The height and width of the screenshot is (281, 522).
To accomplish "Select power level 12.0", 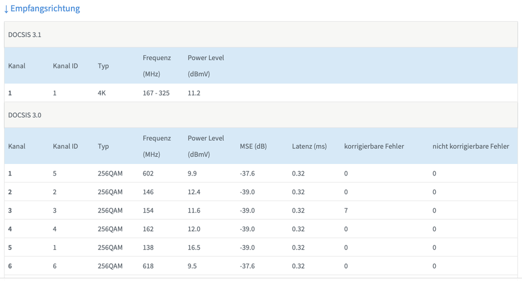I will (x=194, y=229).
